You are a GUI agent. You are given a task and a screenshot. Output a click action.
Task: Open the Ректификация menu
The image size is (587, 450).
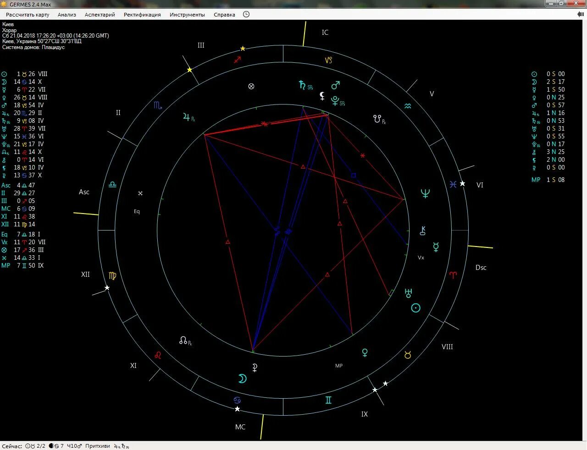tap(142, 15)
